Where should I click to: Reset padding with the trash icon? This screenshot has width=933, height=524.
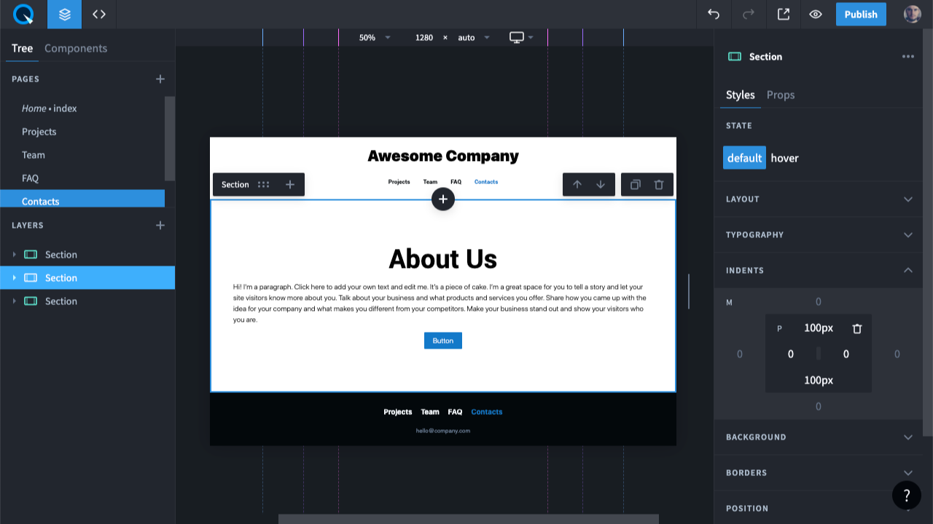click(x=857, y=328)
